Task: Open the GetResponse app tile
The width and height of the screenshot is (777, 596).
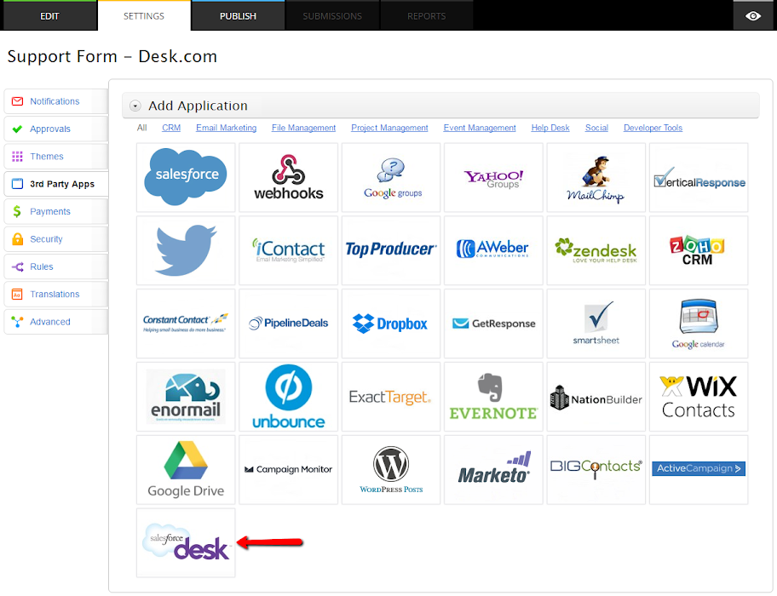Action: pos(493,324)
